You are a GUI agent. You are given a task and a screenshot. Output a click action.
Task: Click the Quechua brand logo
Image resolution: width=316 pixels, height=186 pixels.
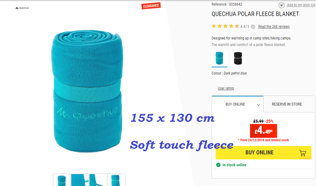pos(22,8)
